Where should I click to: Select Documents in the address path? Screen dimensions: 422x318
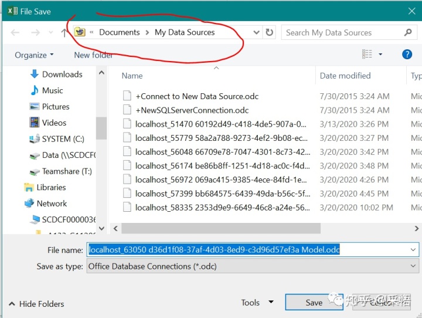coord(120,32)
